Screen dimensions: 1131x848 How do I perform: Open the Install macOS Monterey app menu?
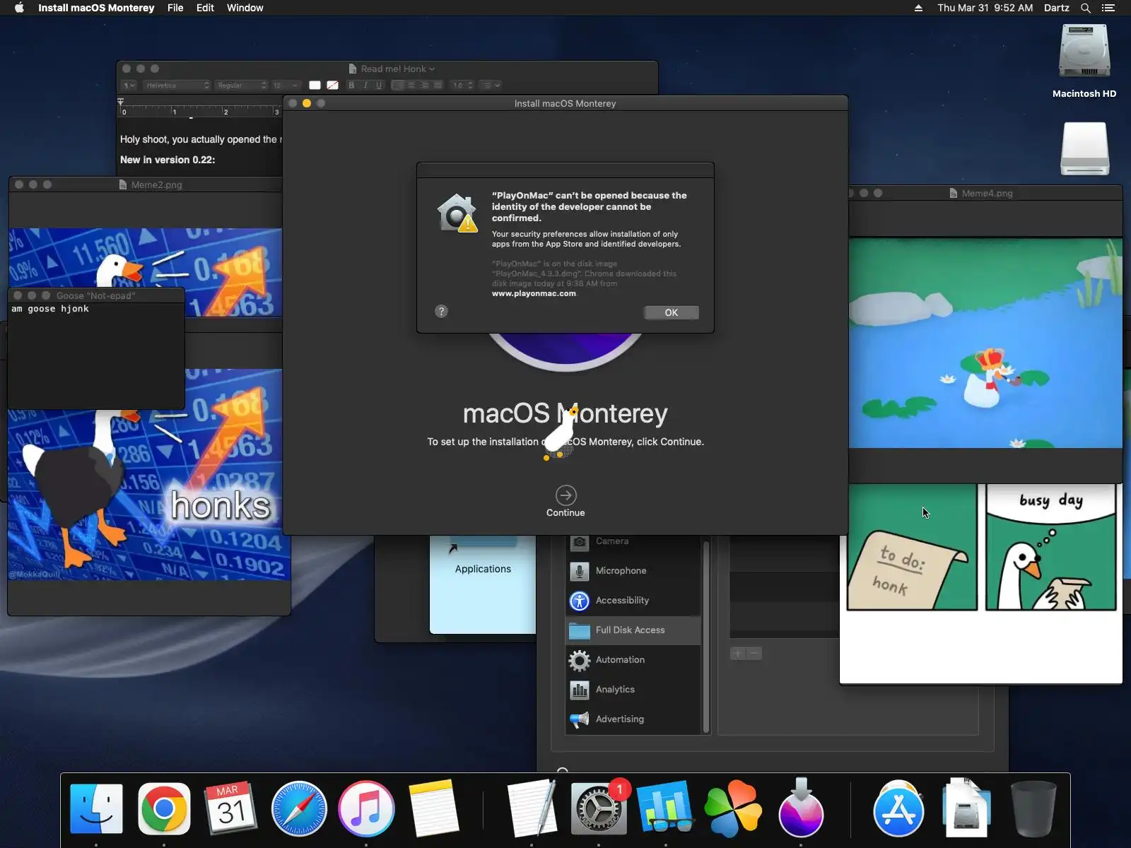pyautogui.click(x=96, y=8)
